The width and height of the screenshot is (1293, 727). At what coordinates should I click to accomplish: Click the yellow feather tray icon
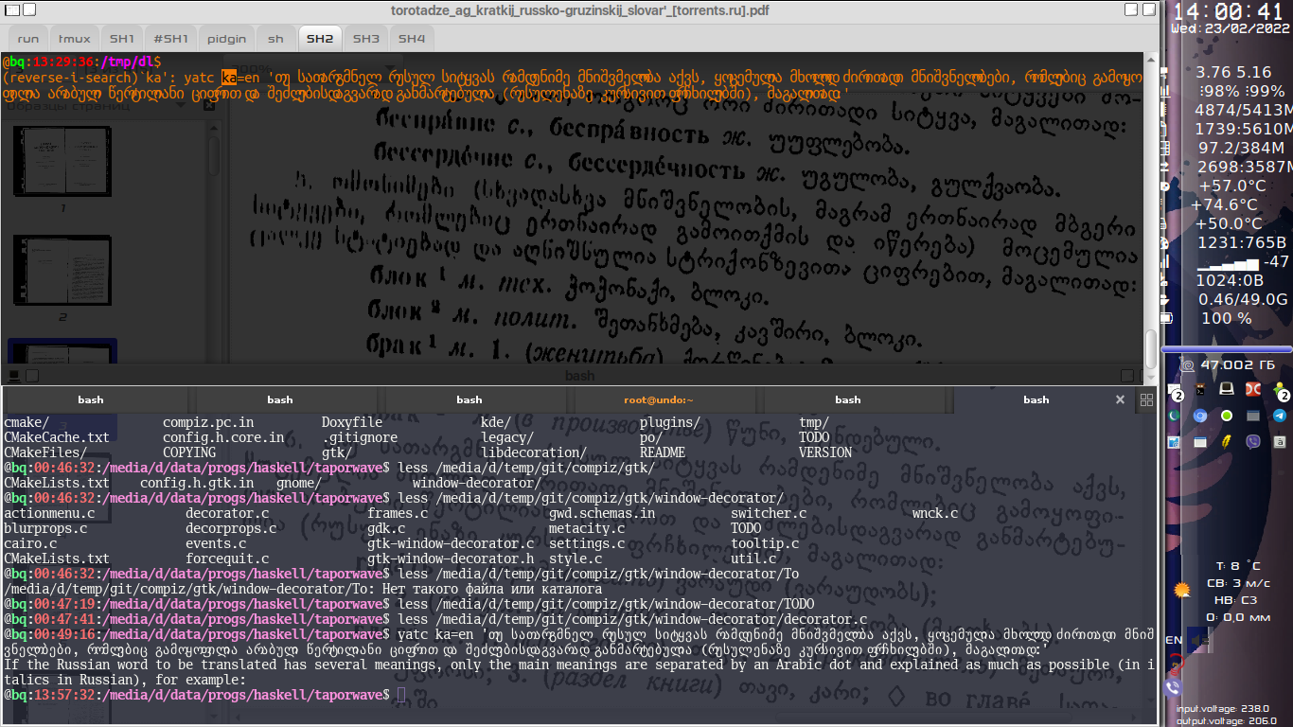[1226, 441]
